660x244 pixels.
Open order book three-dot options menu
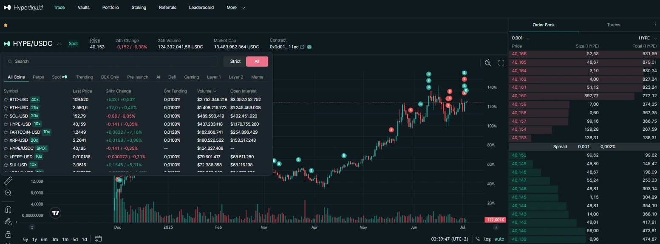[655, 25]
